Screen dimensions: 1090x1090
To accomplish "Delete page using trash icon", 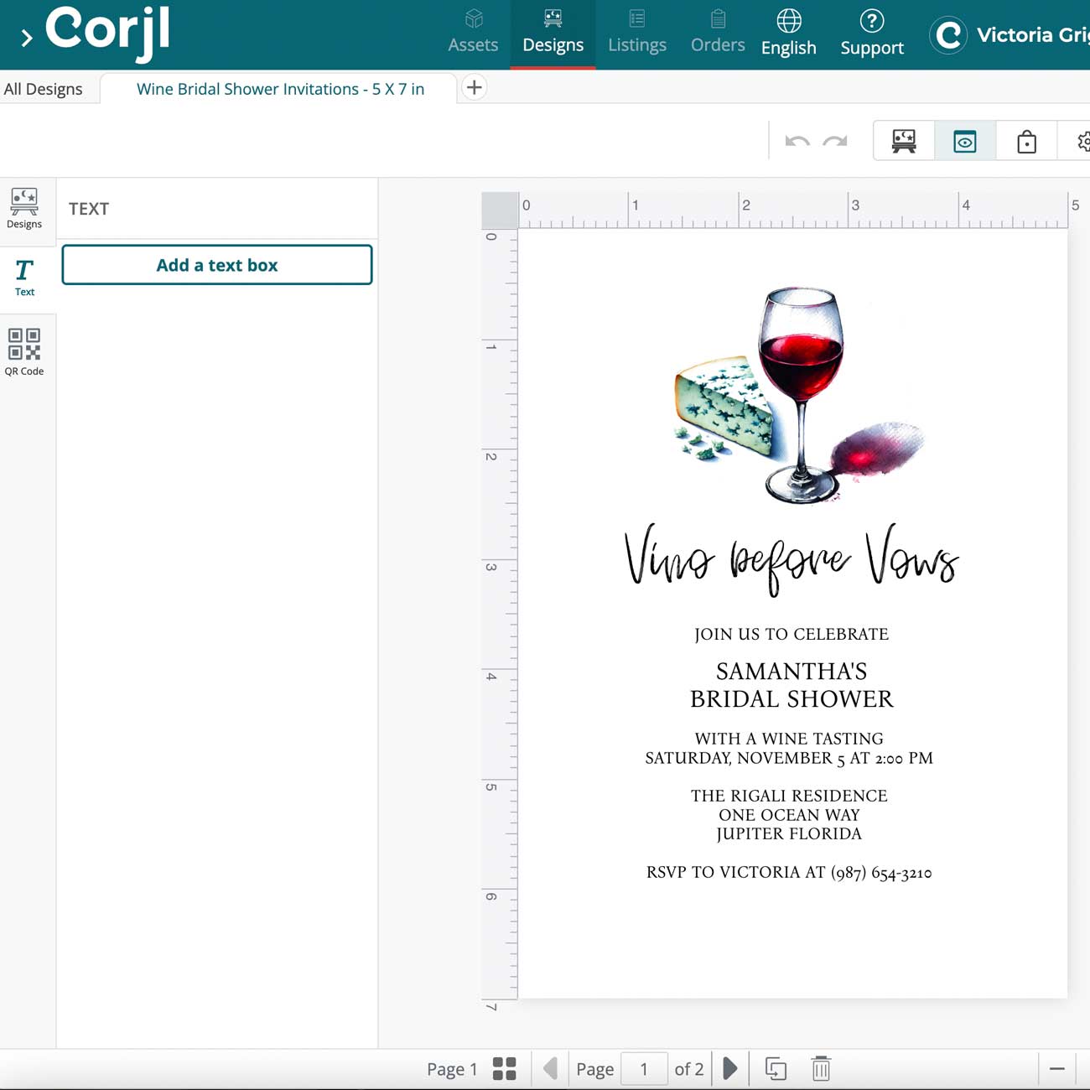I will pyautogui.click(x=821, y=1068).
